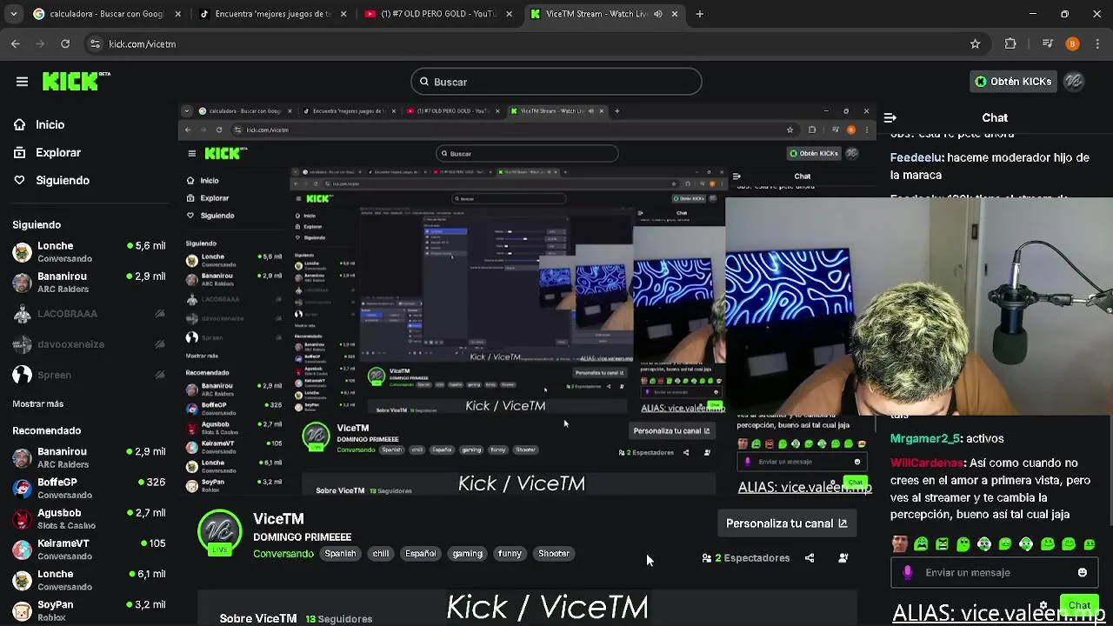Open Bananirou channel in Siguiendo list

point(89,283)
